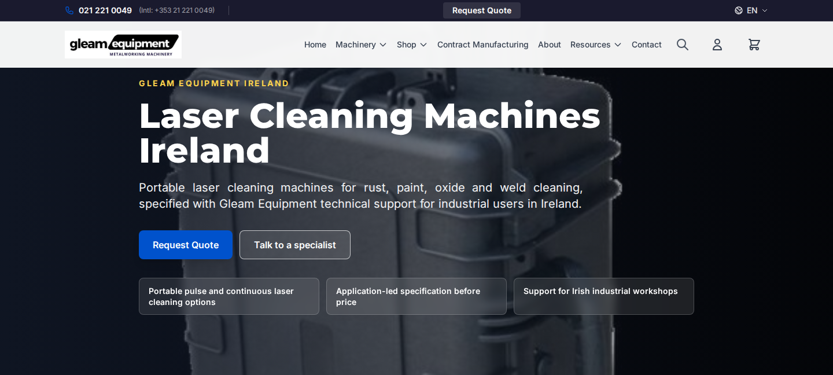Open the Resources menu item

tap(591, 45)
